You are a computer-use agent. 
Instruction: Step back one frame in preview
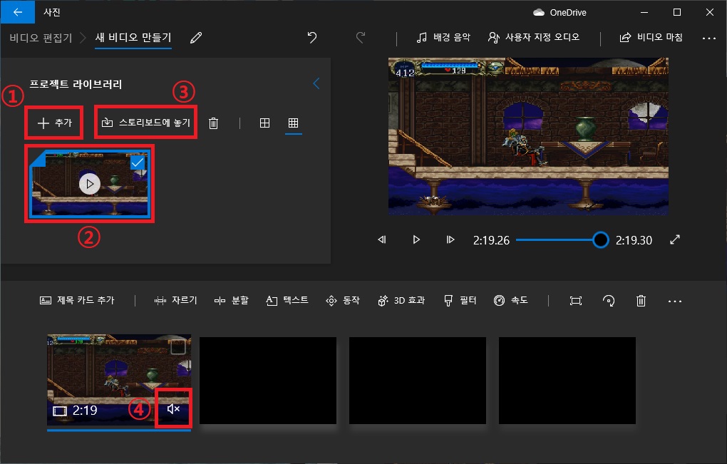[382, 239]
